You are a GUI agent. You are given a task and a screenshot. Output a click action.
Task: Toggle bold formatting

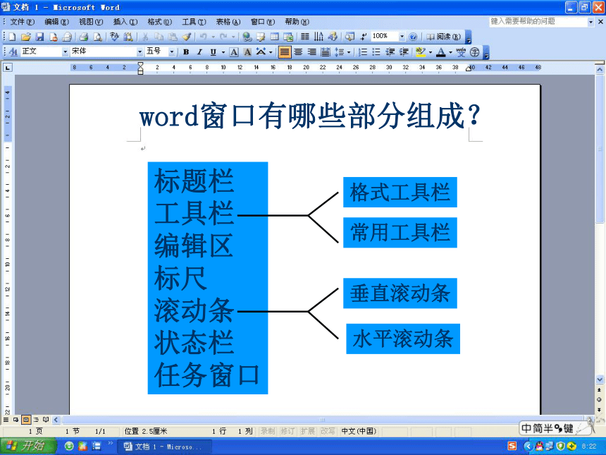pos(186,51)
